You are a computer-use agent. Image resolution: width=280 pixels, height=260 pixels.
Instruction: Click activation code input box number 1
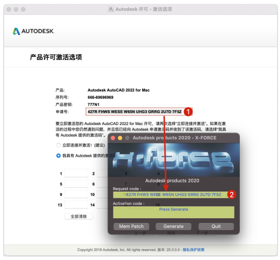tap(76, 173)
